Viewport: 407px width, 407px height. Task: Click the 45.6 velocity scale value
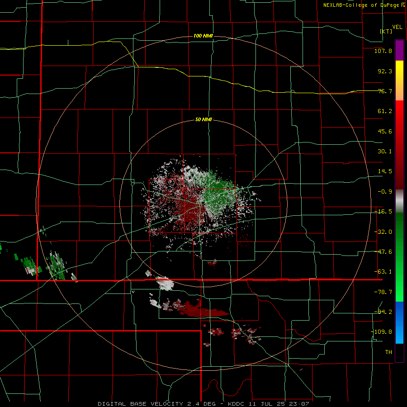385,131
